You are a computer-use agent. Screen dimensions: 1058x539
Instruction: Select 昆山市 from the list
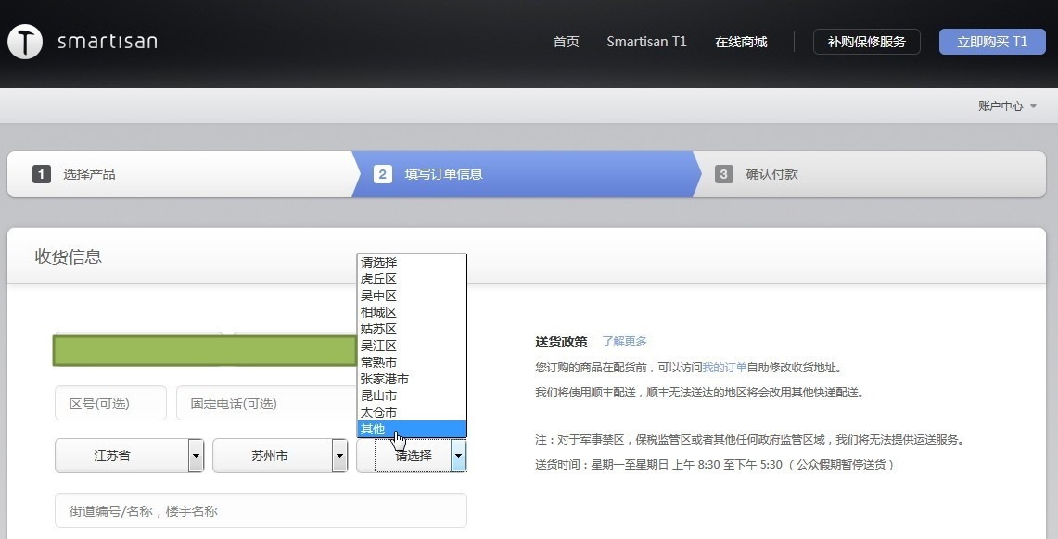412,395
